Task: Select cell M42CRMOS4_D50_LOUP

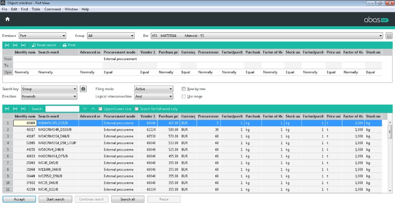Action: point(58,143)
